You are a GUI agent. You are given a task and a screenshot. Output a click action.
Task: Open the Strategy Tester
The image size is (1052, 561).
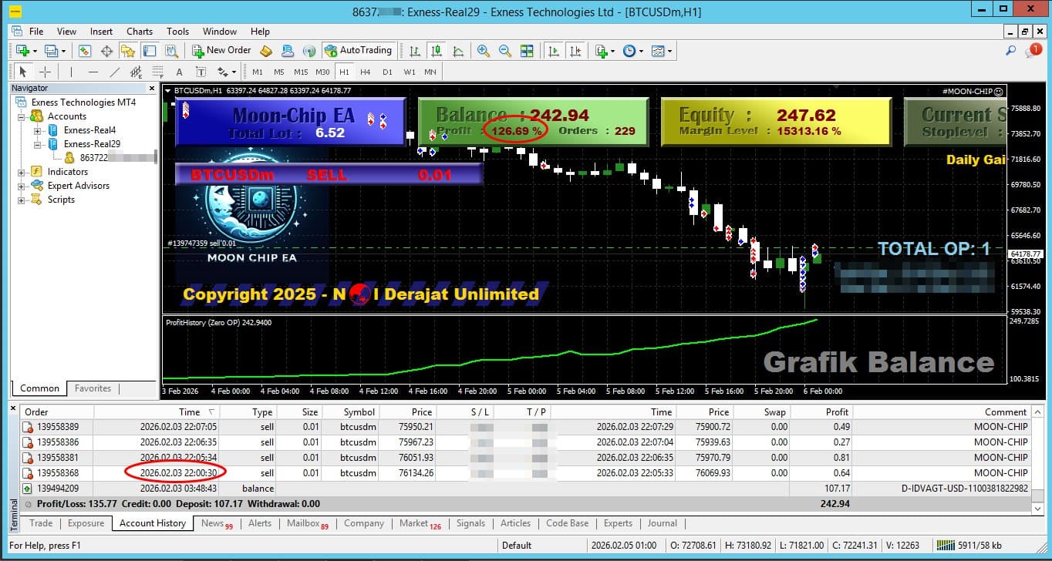coord(171,51)
